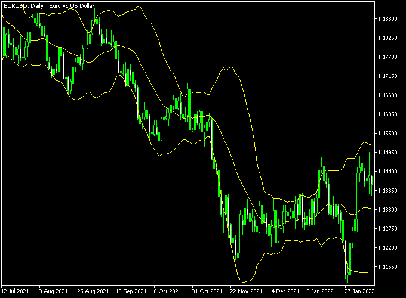
Task: Click the '3 Aug 2021' date label
Action: tap(53, 291)
